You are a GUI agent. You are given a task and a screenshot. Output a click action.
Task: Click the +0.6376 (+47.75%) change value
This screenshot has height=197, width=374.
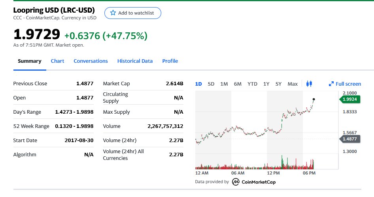coord(106,36)
